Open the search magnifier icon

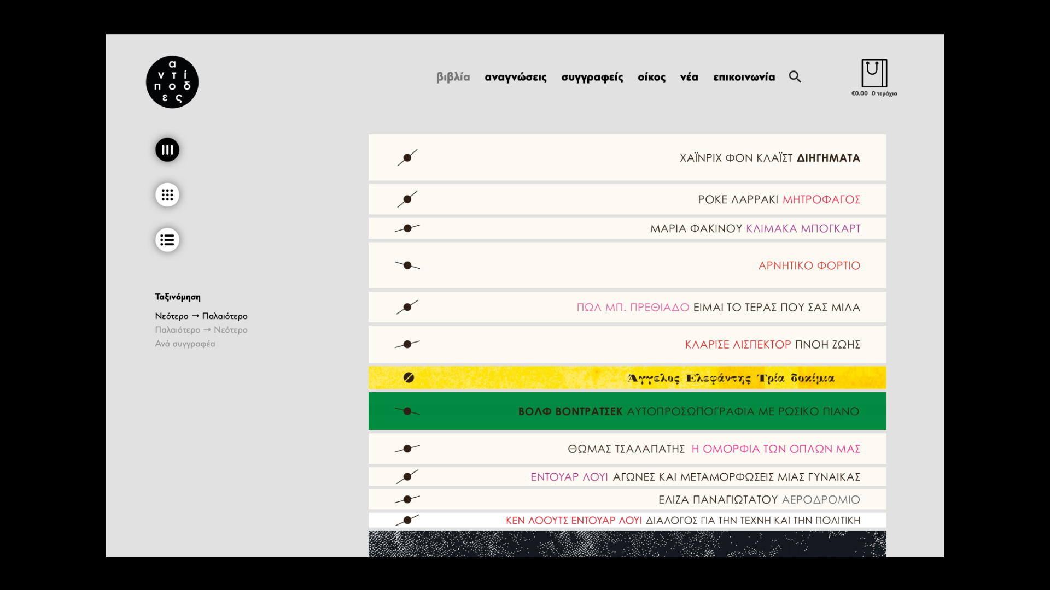click(795, 77)
